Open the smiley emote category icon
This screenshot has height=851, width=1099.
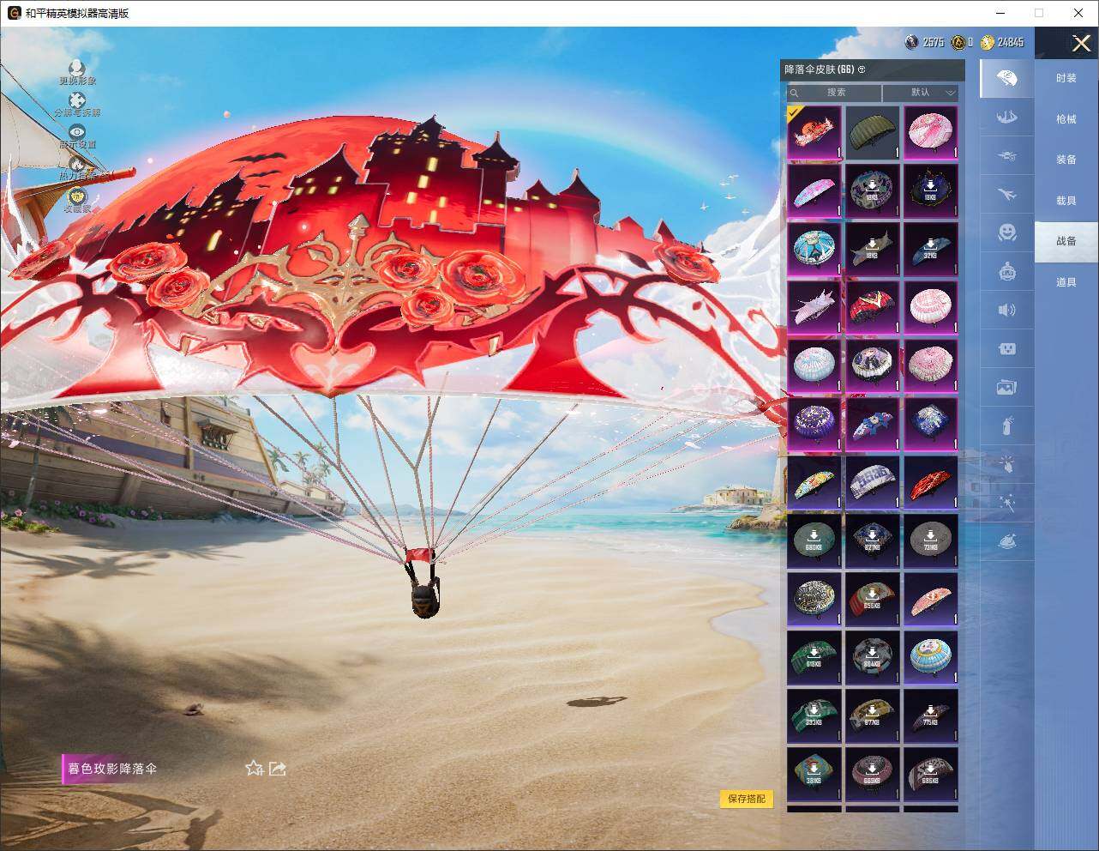click(x=1007, y=232)
